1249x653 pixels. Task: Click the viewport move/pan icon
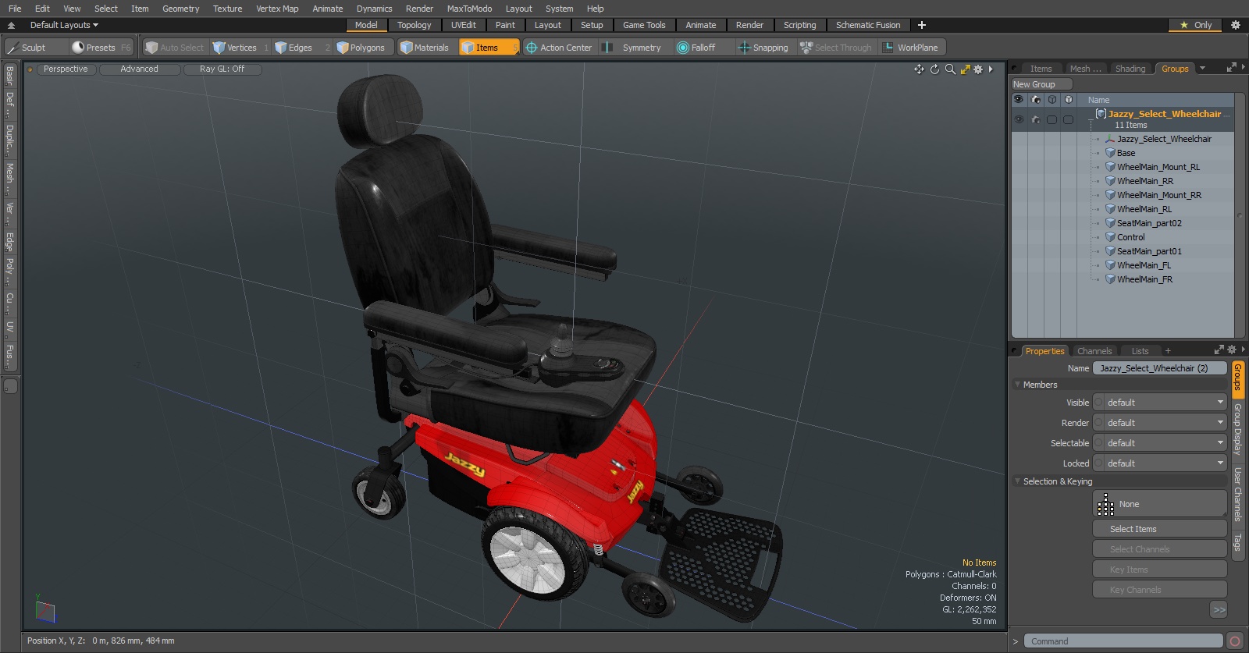(x=919, y=69)
